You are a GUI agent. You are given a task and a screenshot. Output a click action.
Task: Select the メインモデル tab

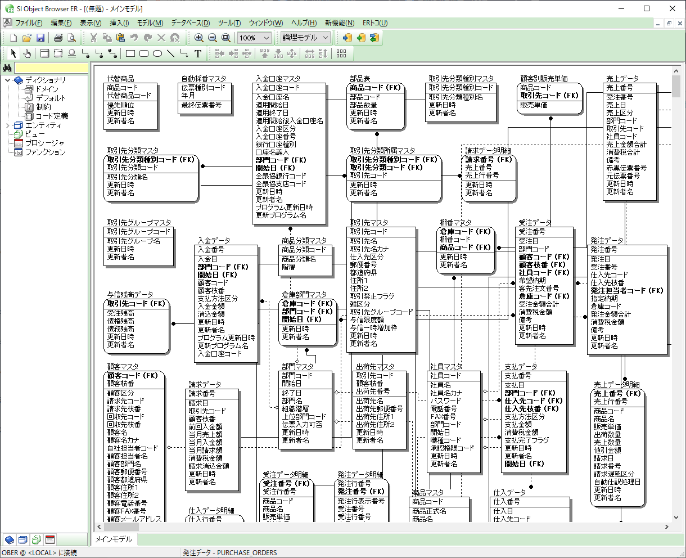tap(114, 539)
